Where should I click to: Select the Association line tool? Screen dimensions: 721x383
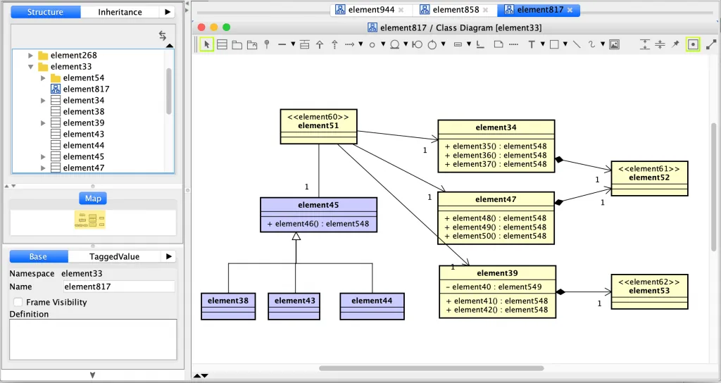tap(282, 44)
